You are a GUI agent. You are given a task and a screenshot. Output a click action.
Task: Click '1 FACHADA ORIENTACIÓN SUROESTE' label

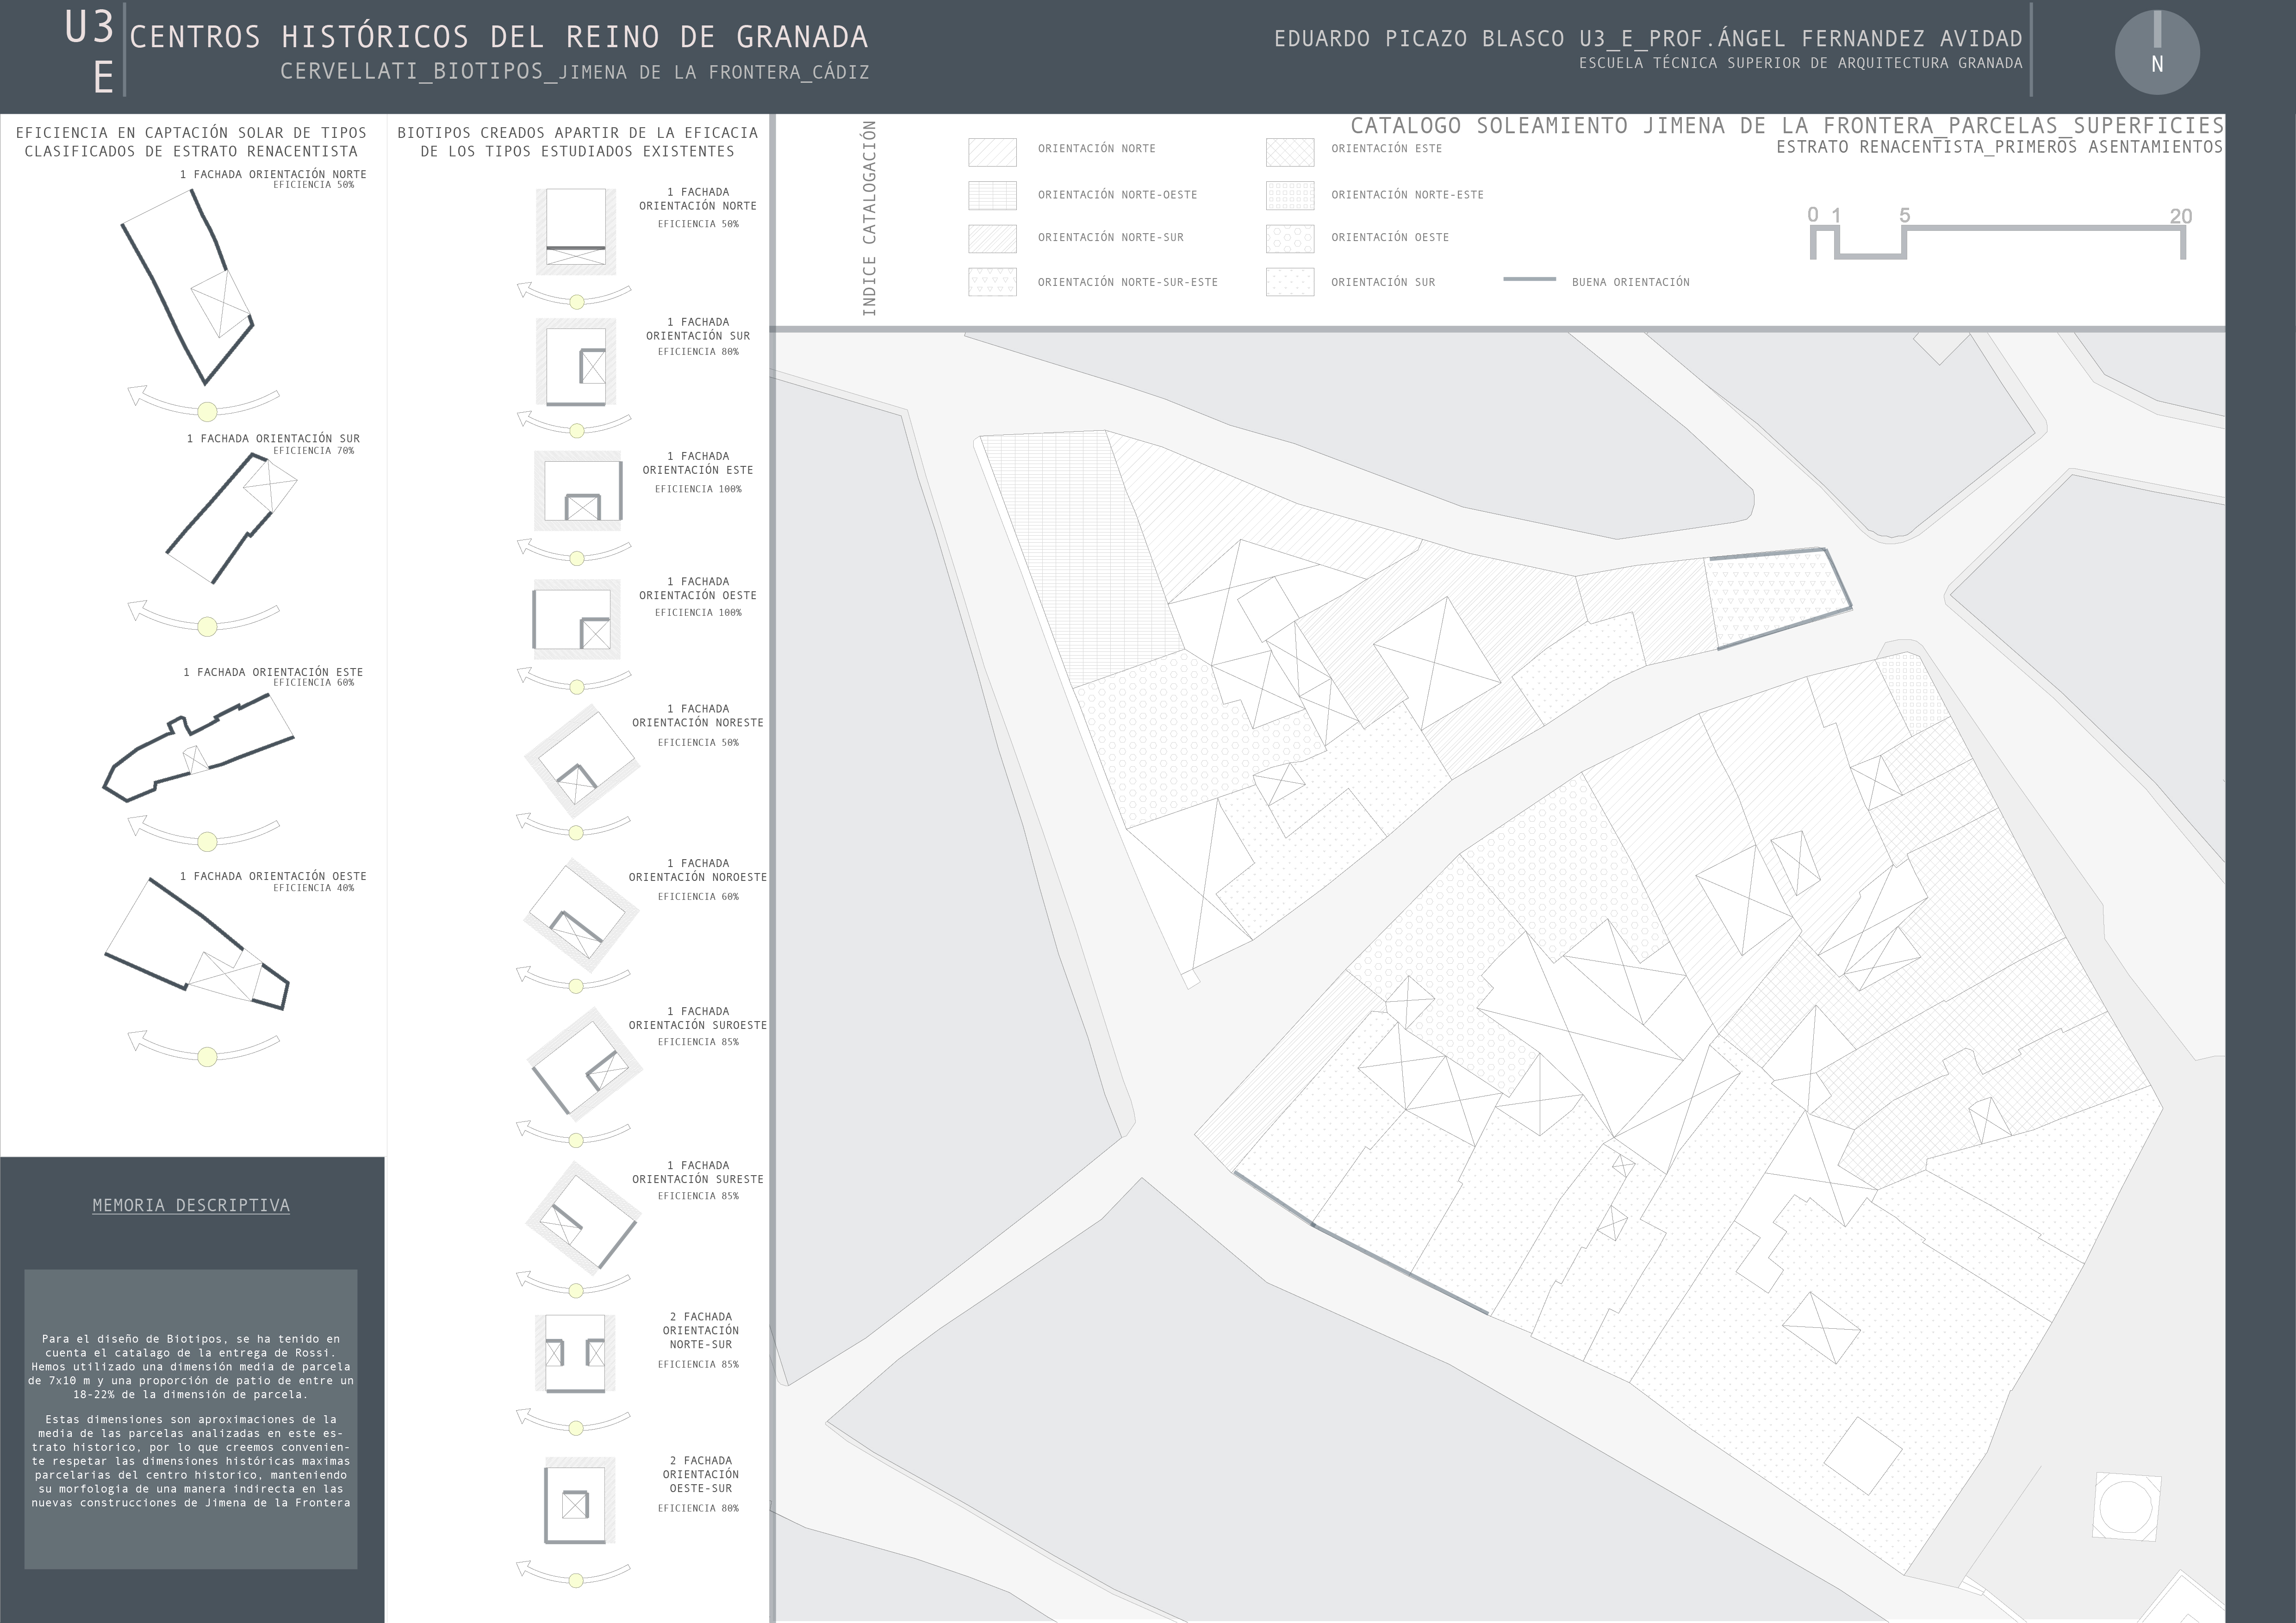698,1018
